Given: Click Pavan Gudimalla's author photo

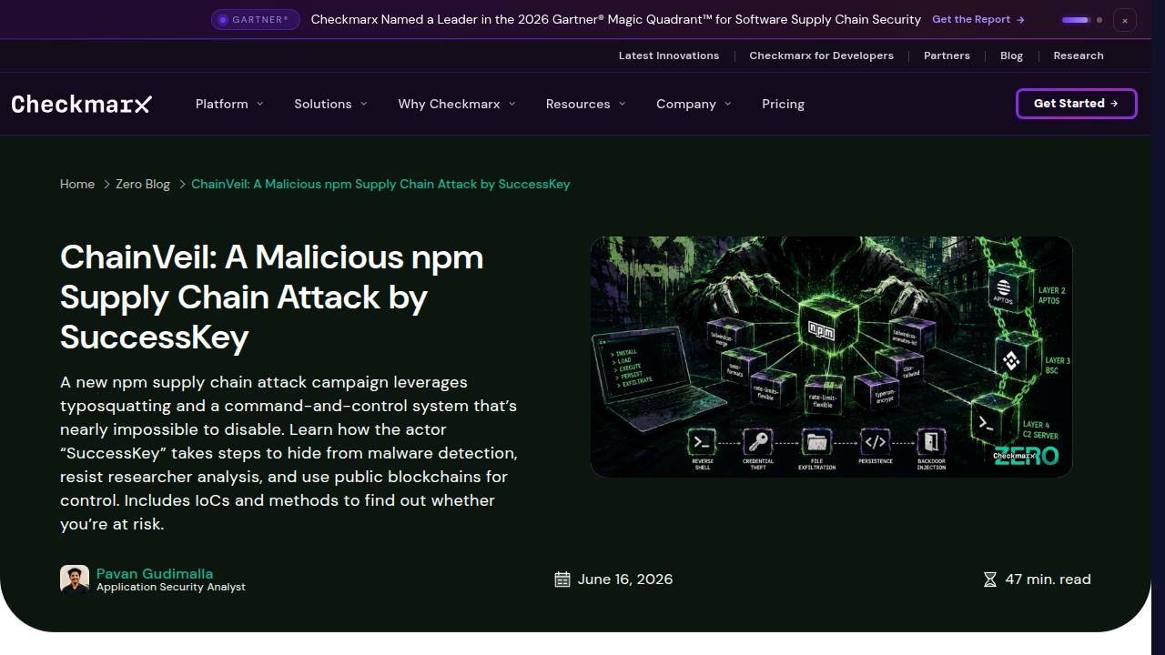Looking at the screenshot, I should pyautogui.click(x=75, y=579).
